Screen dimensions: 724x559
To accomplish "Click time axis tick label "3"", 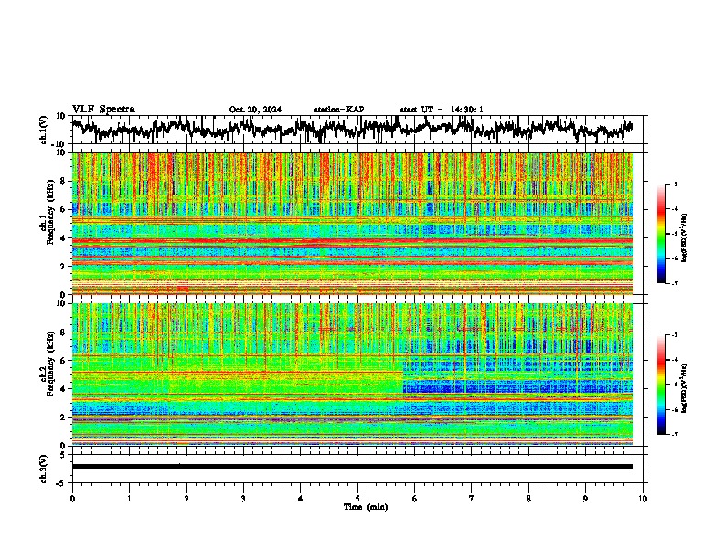I will pos(243,499).
